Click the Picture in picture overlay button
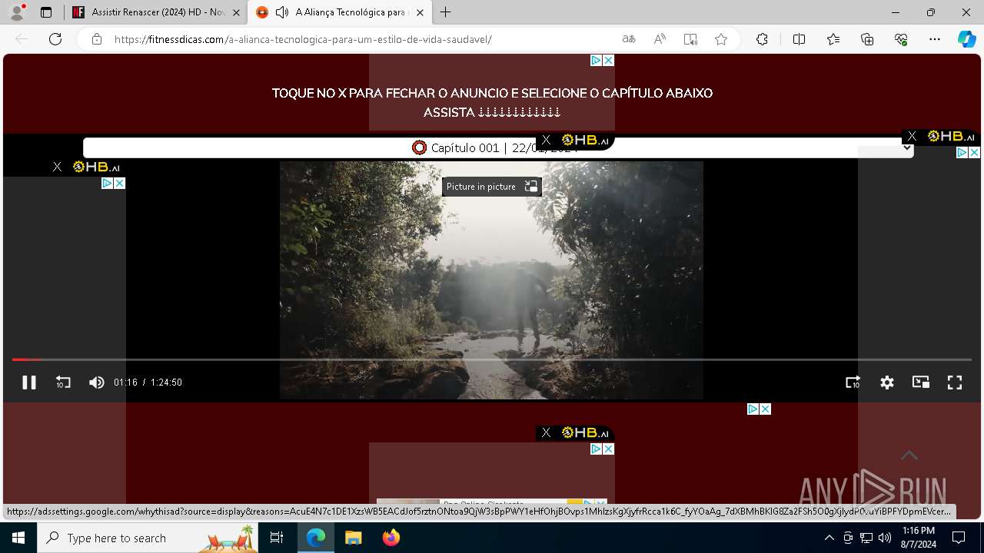Viewport: 984px width, 553px height. [492, 187]
